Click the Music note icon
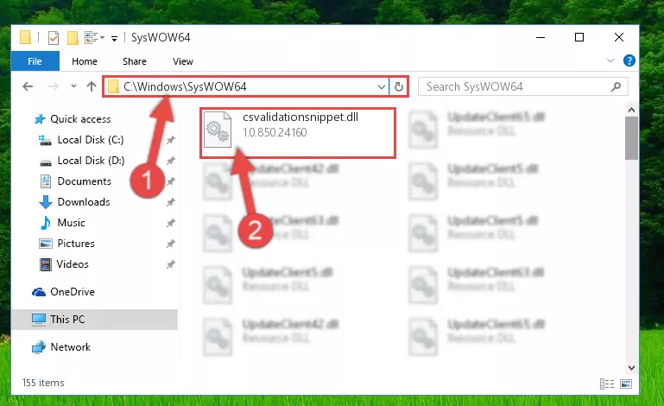Viewport: 664px width, 406px height. tap(45, 223)
